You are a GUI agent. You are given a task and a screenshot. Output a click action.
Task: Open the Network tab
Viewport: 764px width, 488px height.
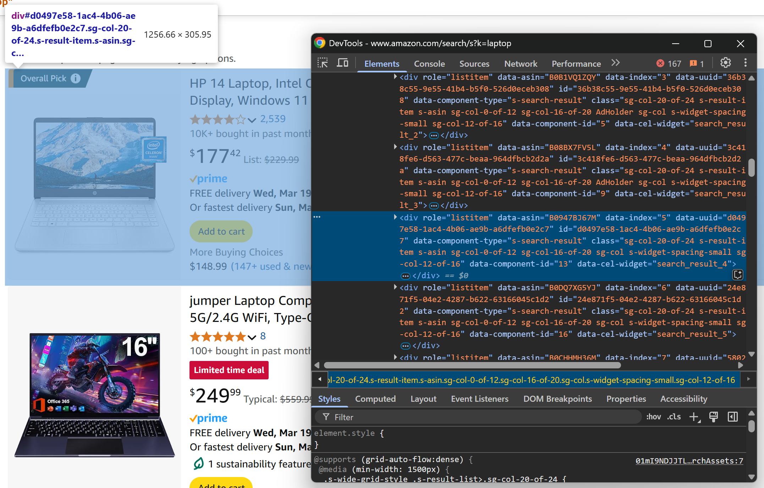pyautogui.click(x=521, y=64)
